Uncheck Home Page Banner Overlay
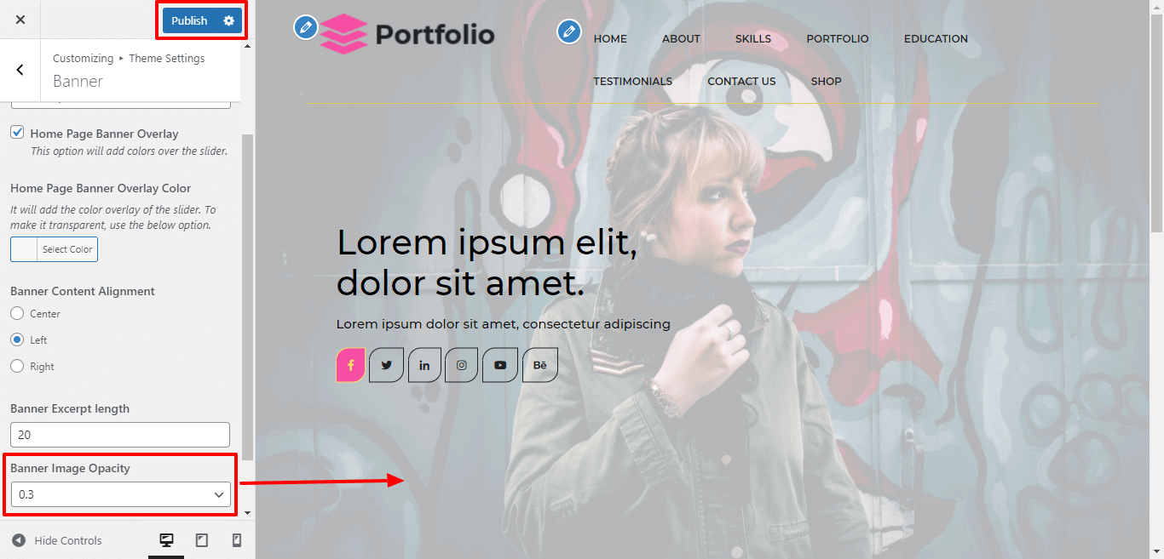This screenshot has height=559, width=1164. pyautogui.click(x=17, y=133)
